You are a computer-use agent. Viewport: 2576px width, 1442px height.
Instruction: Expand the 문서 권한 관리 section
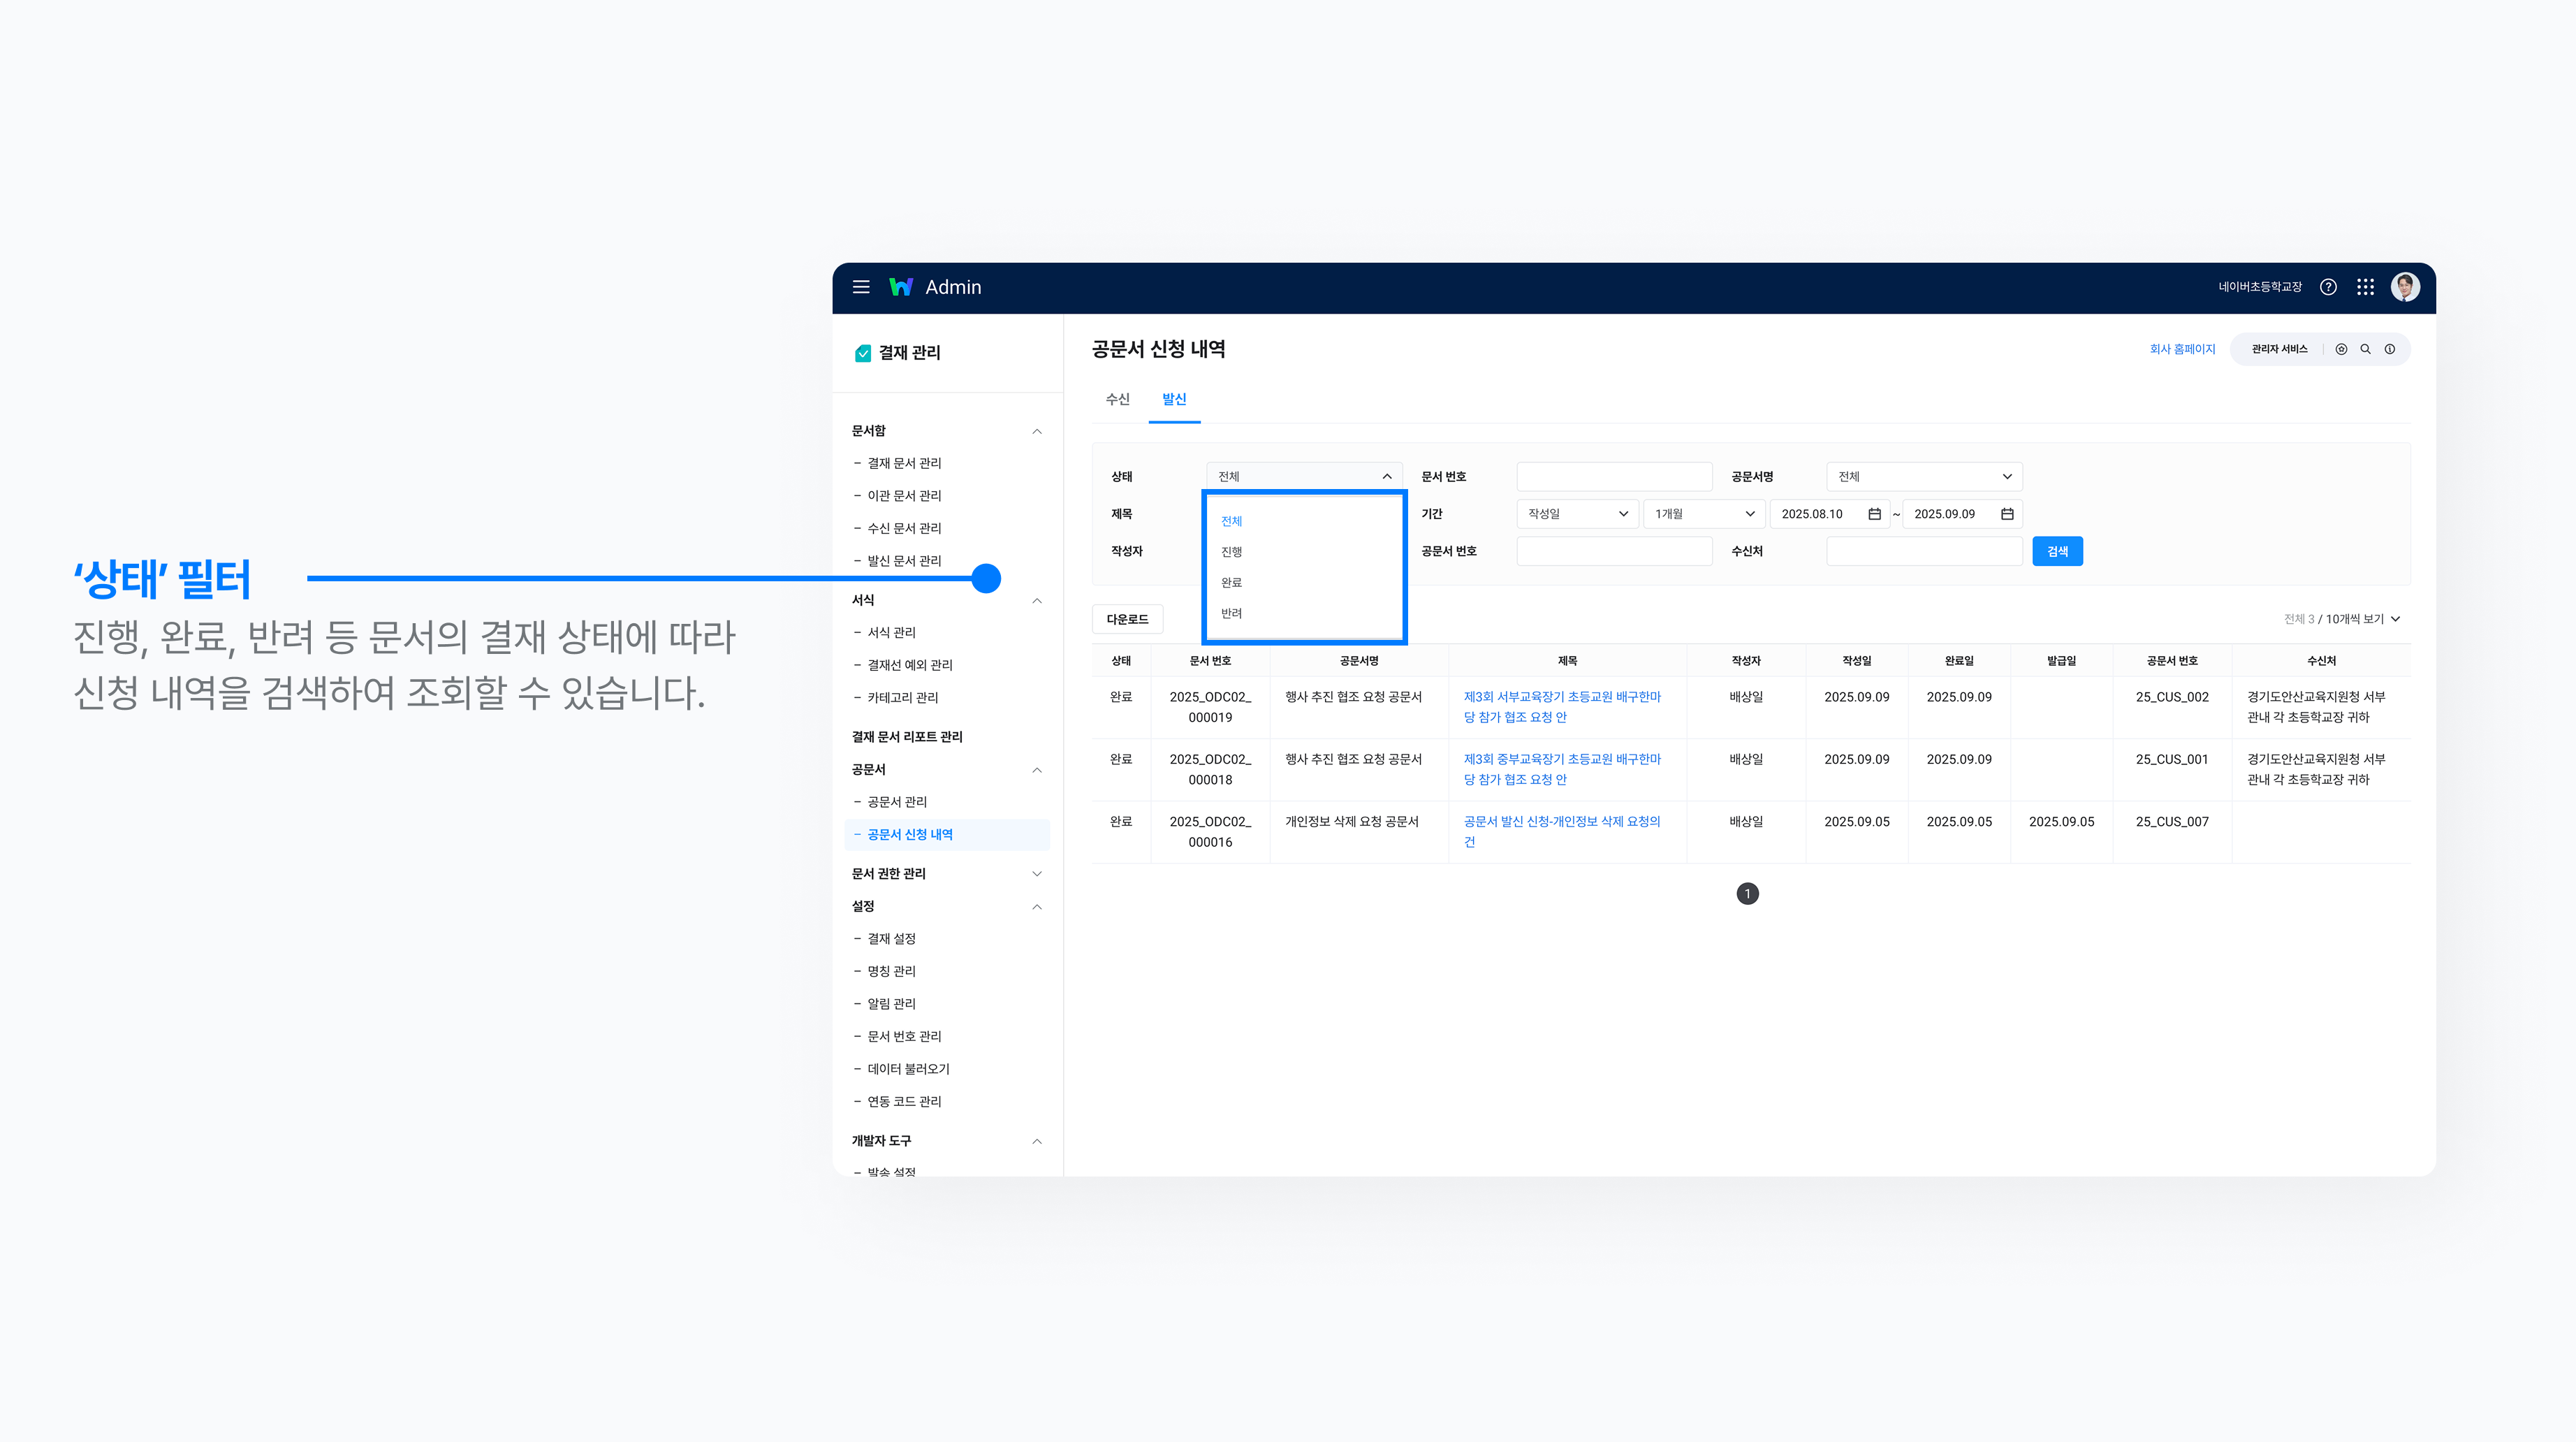tap(1036, 874)
